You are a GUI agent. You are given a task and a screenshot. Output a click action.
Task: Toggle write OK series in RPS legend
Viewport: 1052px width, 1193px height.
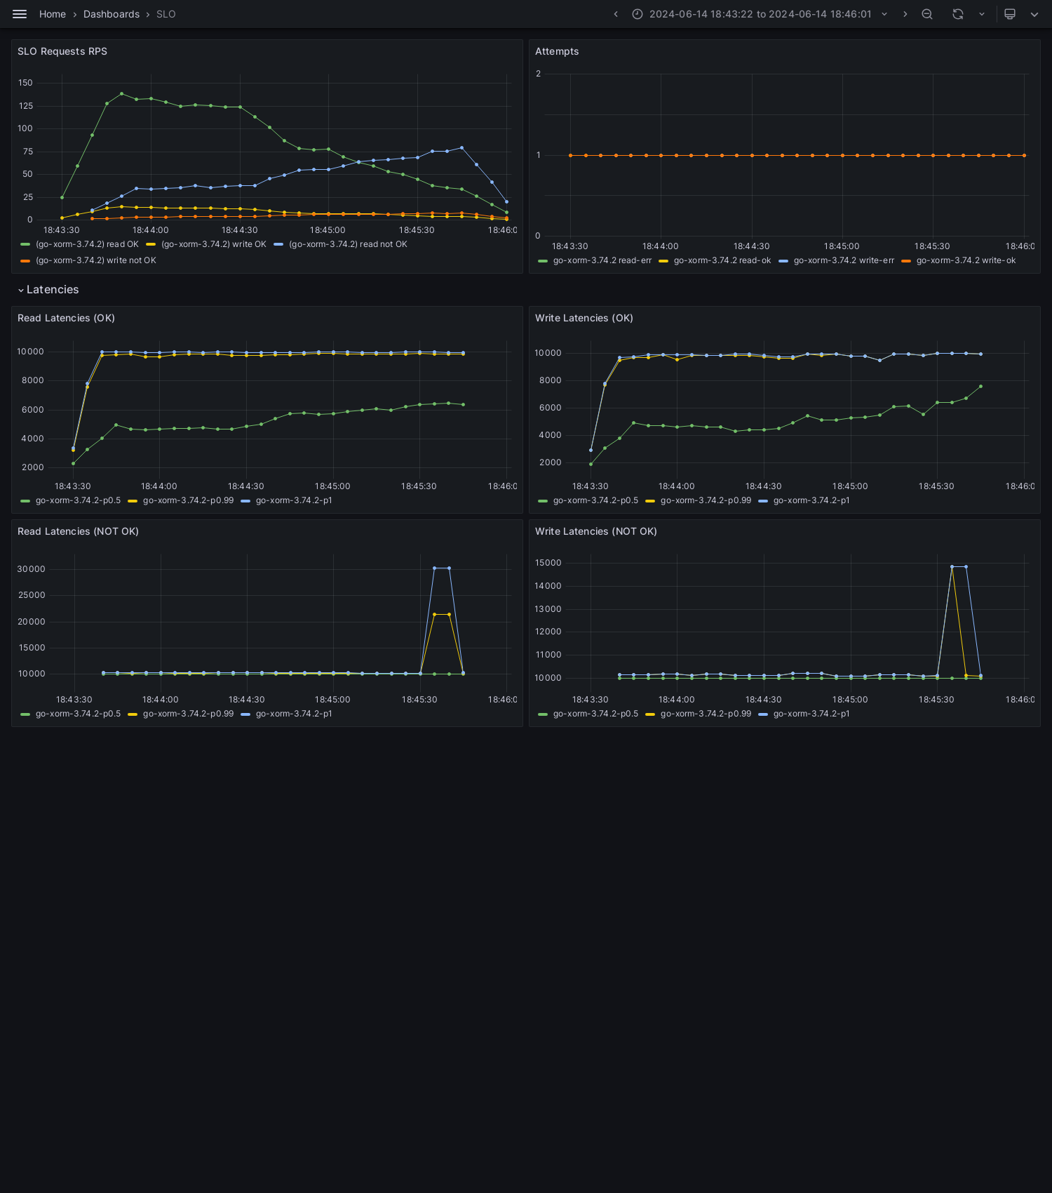point(214,244)
